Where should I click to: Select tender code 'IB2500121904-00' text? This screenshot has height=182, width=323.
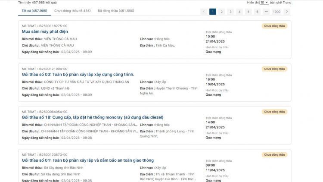53,69
